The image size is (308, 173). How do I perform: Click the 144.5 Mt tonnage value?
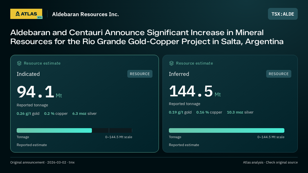tap(195, 91)
